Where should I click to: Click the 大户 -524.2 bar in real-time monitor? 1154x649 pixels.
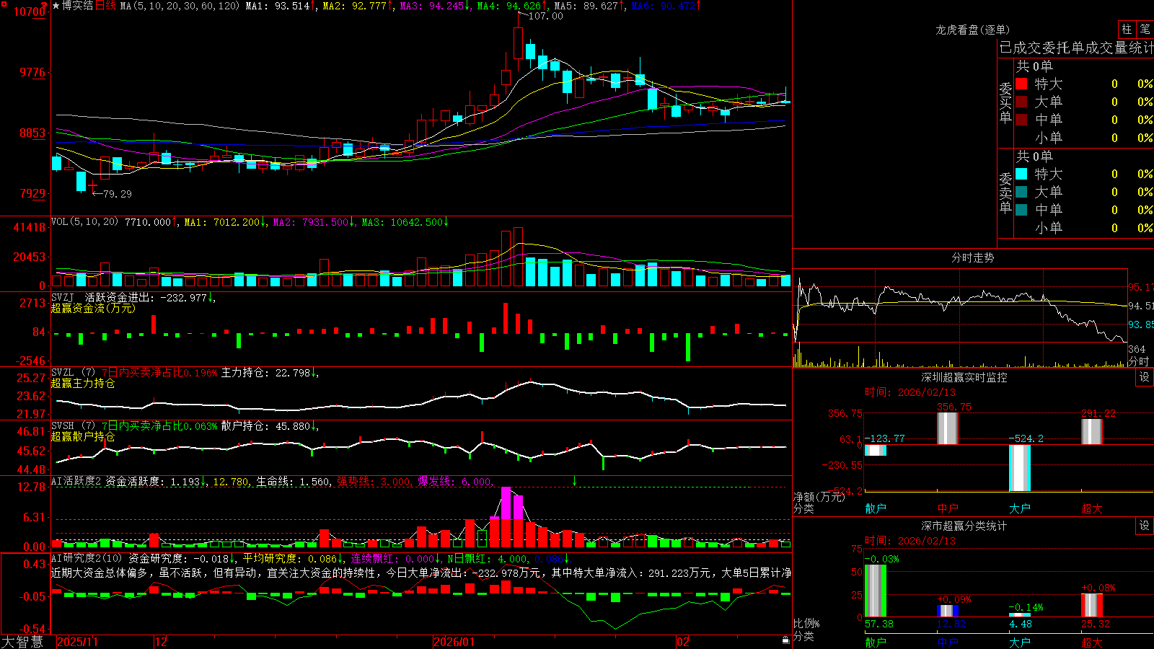click(x=1019, y=468)
